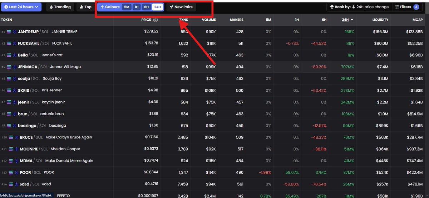Click the trophy icon beside Rank by
Screen dimensions: 429x198
(x=332, y=7)
